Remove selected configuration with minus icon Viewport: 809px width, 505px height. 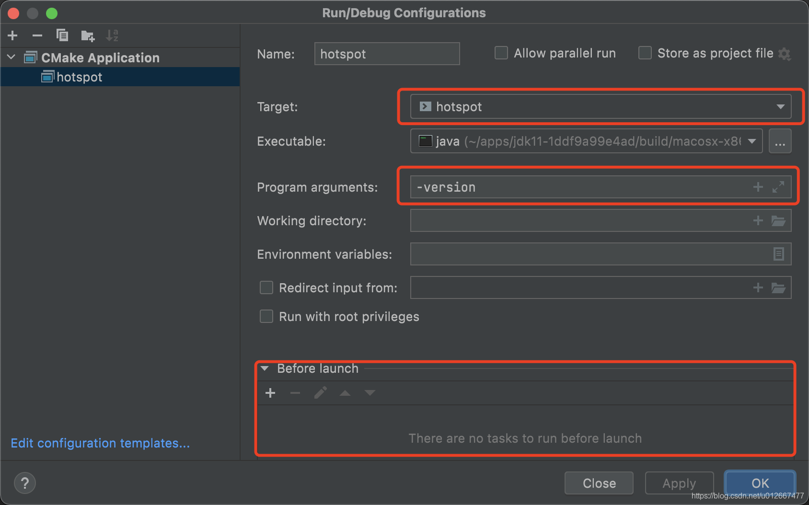(x=37, y=35)
